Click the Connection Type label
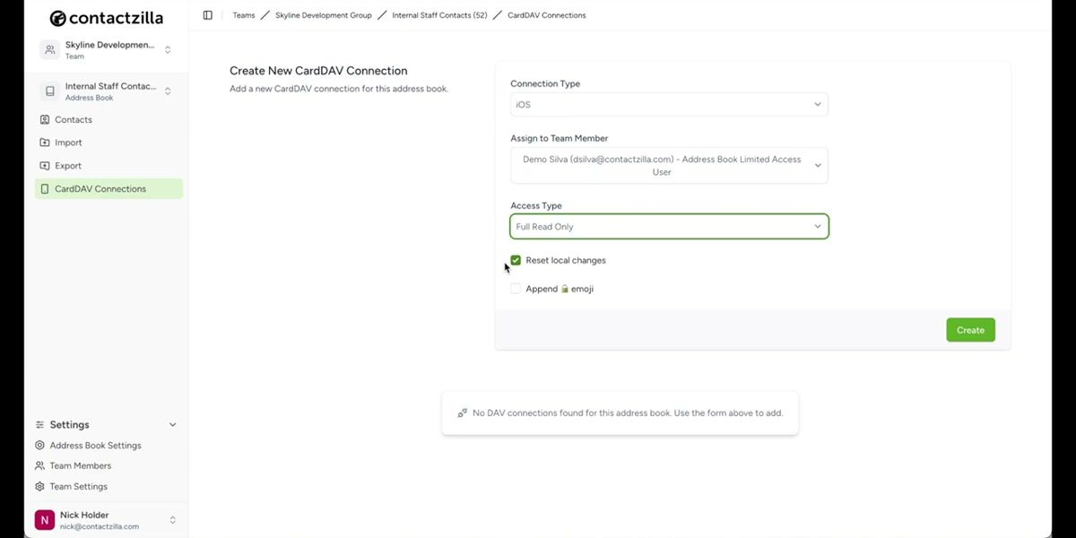Image resolution: width=1076 pixels, height=538 pixels. (545, 83)
